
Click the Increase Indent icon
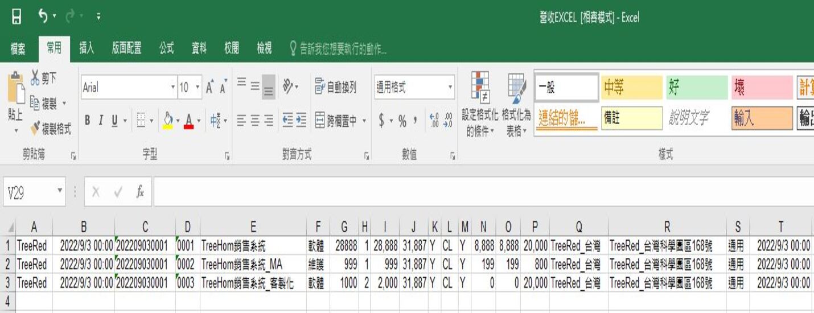pyautogui.click(x=301, y=120)
